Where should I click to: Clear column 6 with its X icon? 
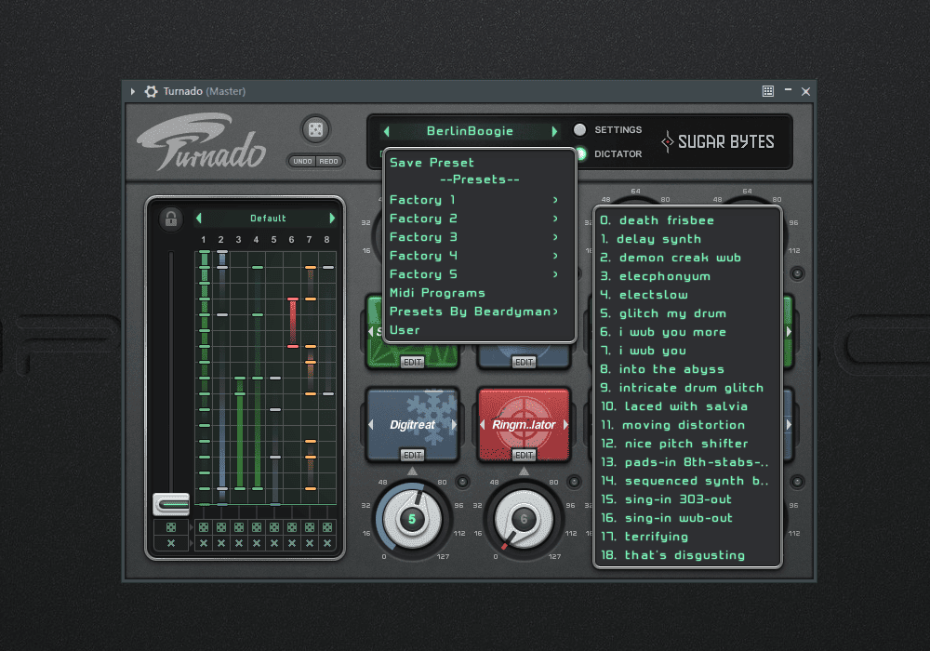292,543
